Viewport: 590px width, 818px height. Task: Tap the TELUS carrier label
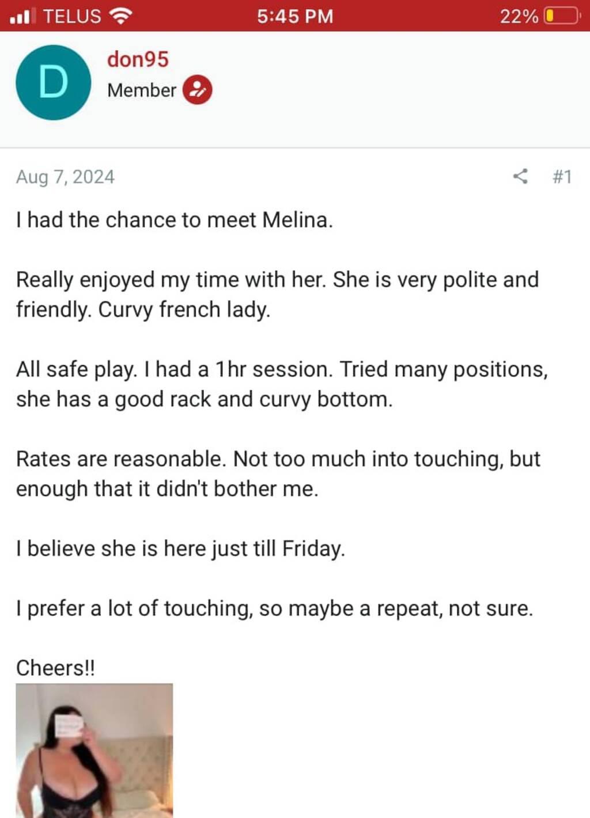click(x=72, y=16)
